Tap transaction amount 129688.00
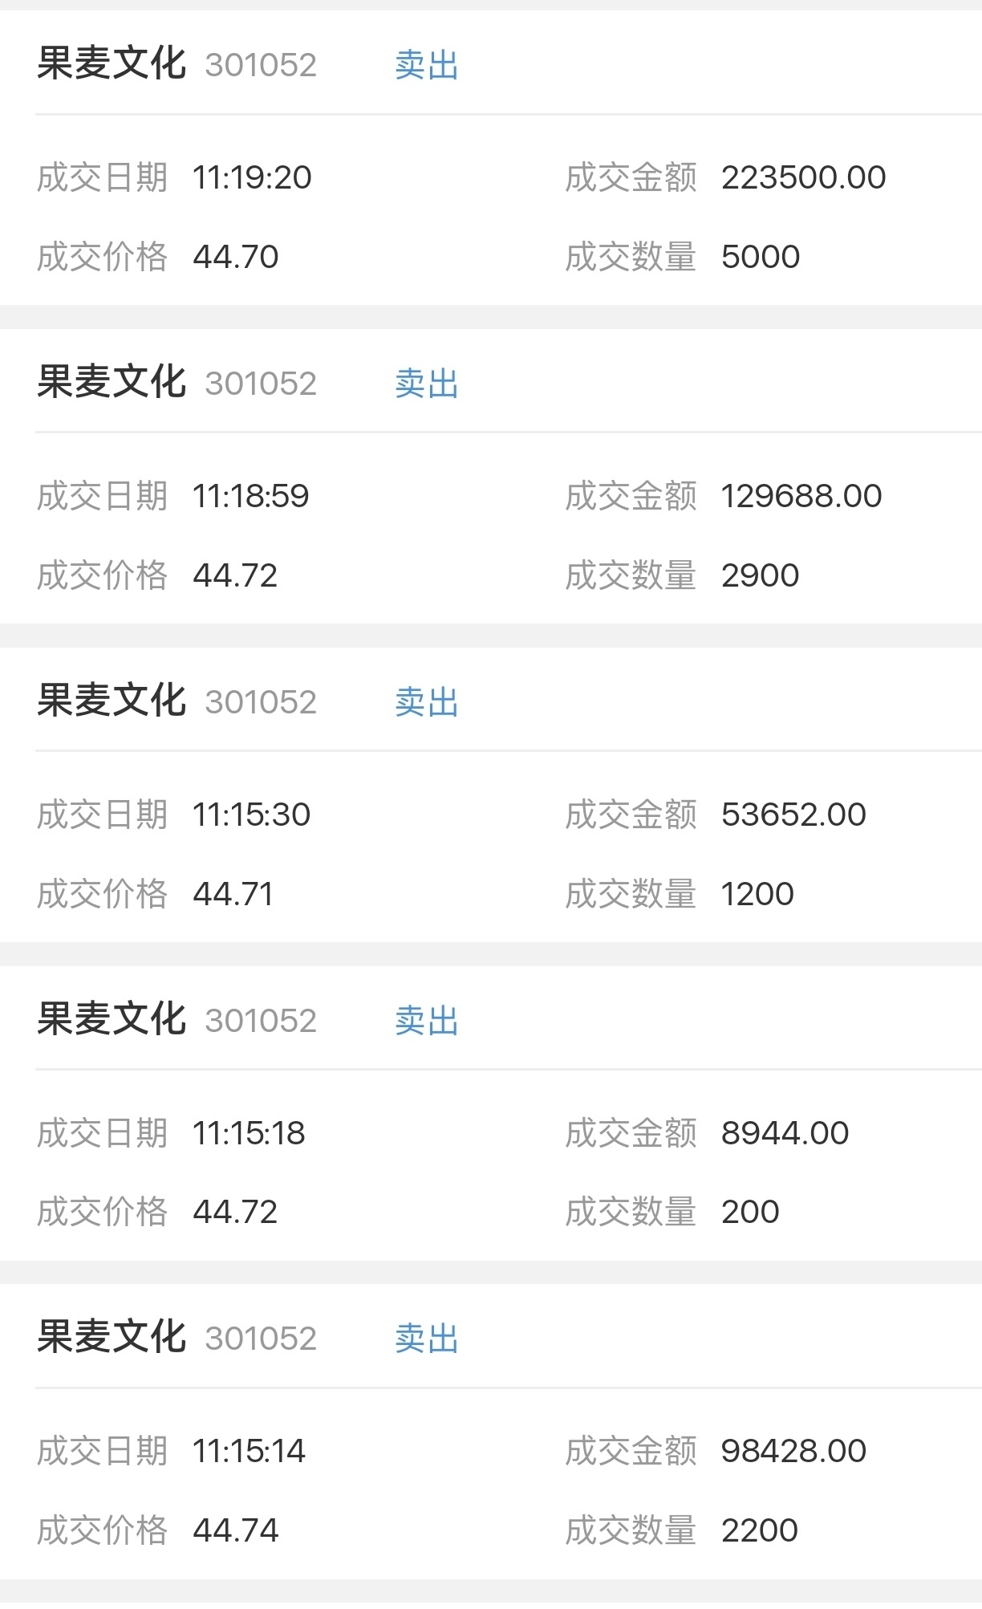The width and height of the screenshot is (982, 1609). click(x=801, y=496)
